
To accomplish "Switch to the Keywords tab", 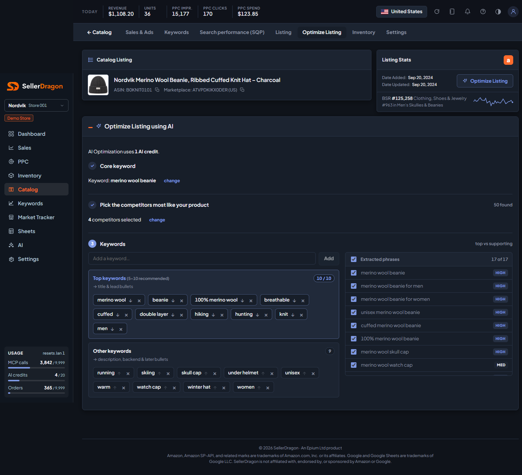I will 177,32.
